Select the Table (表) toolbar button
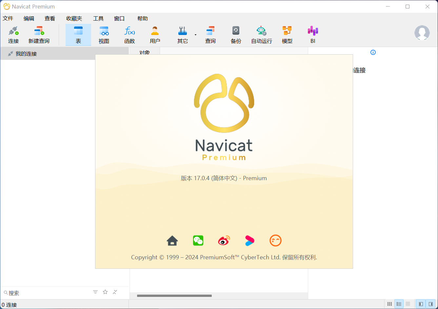438x309 pixels. (78, 35)
